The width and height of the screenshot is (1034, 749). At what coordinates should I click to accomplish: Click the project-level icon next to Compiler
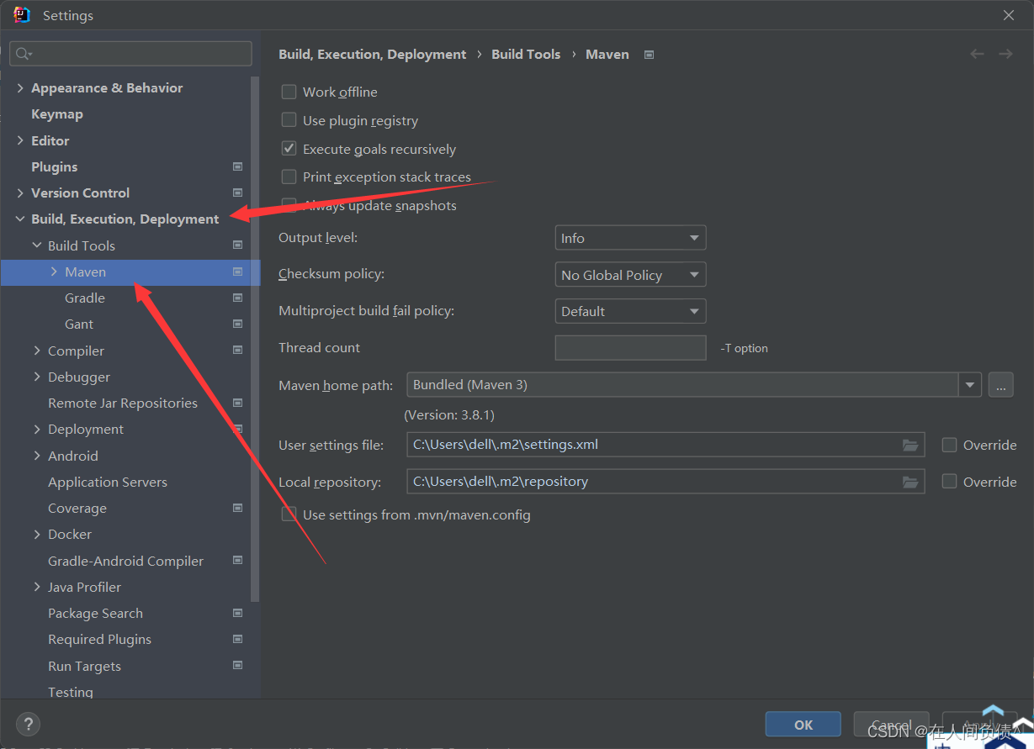[x=237, y=351]
